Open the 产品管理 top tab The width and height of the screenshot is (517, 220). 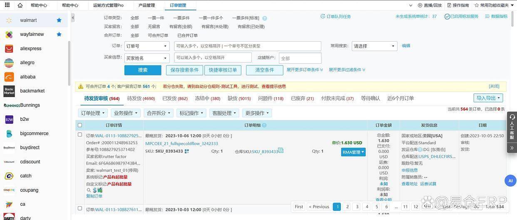pos(147,5)
